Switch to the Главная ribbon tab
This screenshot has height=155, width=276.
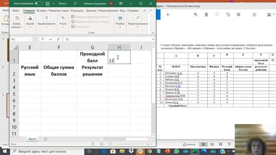coord(29,10)
